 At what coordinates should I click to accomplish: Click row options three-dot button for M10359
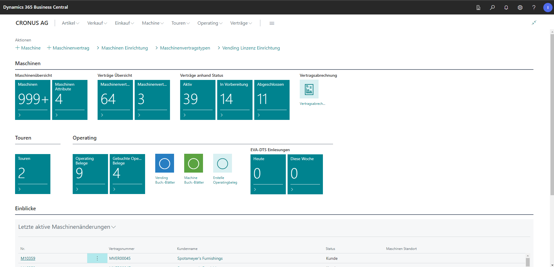point(97,258)
